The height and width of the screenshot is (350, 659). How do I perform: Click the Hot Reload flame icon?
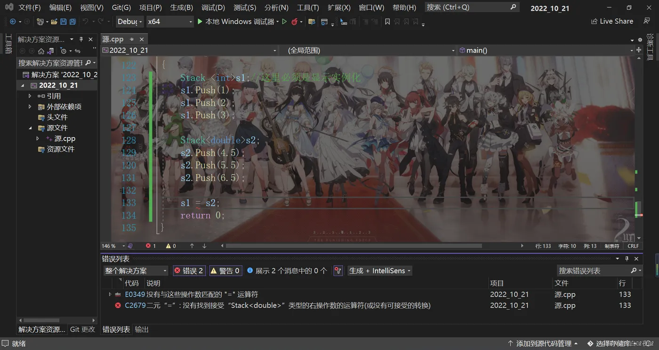294,22
